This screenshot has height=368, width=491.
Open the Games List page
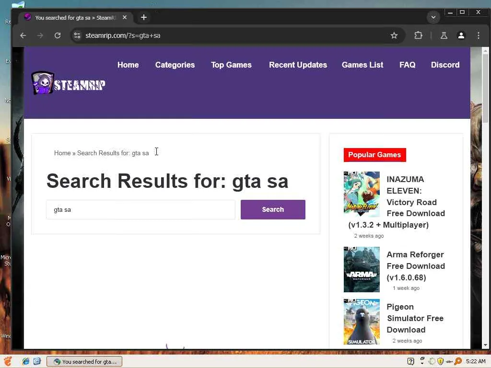[x=362, y=65]
